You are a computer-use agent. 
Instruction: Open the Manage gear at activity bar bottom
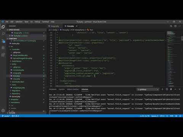(3, 111)
